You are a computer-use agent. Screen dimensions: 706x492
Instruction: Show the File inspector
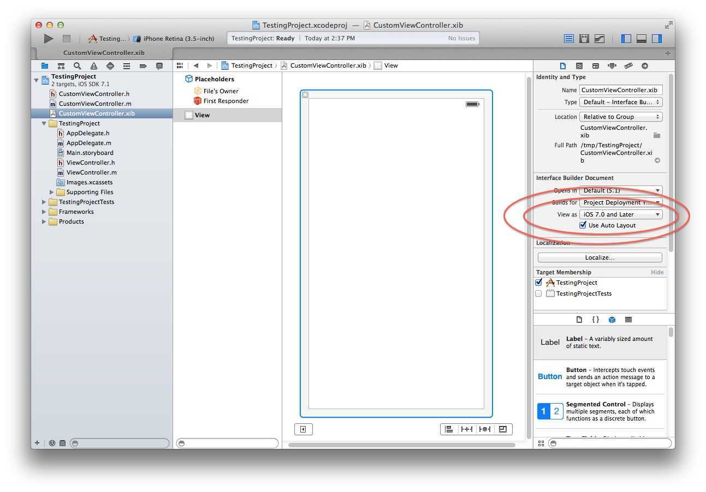tap(563, 65)
